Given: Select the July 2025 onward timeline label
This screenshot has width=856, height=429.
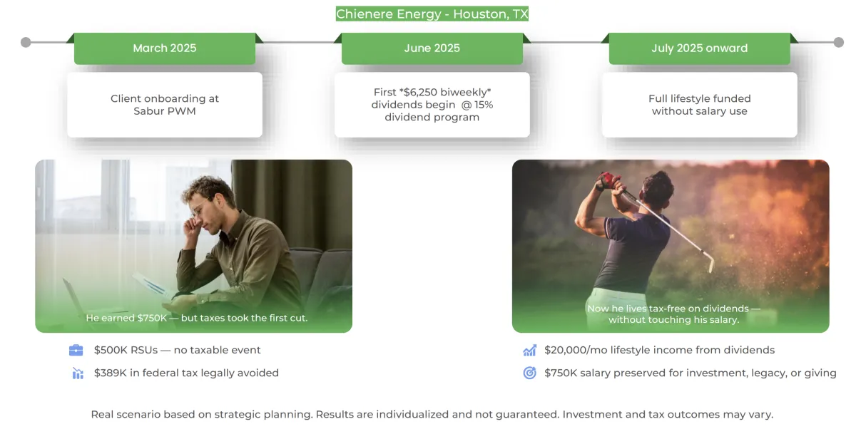Looking at the screenshot, I should (x=700, y=48).
